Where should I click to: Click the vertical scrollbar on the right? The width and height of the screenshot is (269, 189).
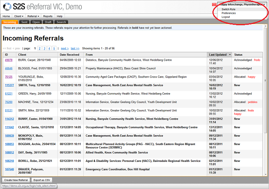(x=266, y=95)
